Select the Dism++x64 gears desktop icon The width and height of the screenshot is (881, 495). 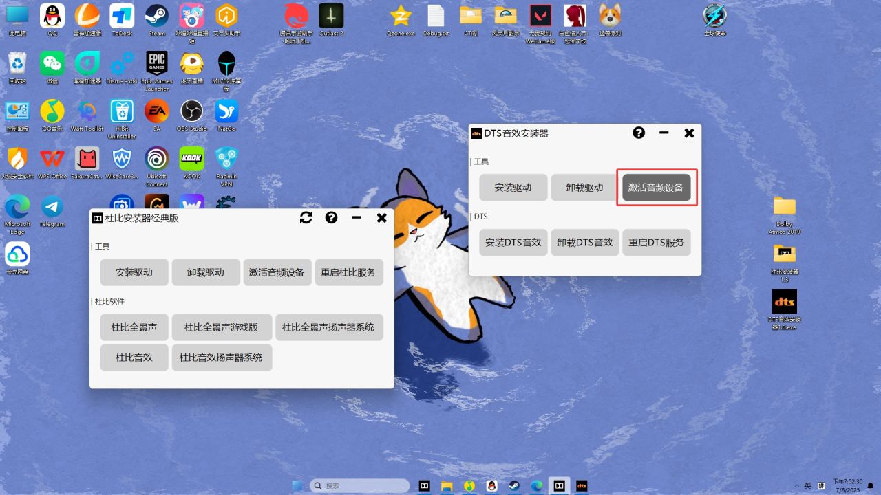pos(122,67)
